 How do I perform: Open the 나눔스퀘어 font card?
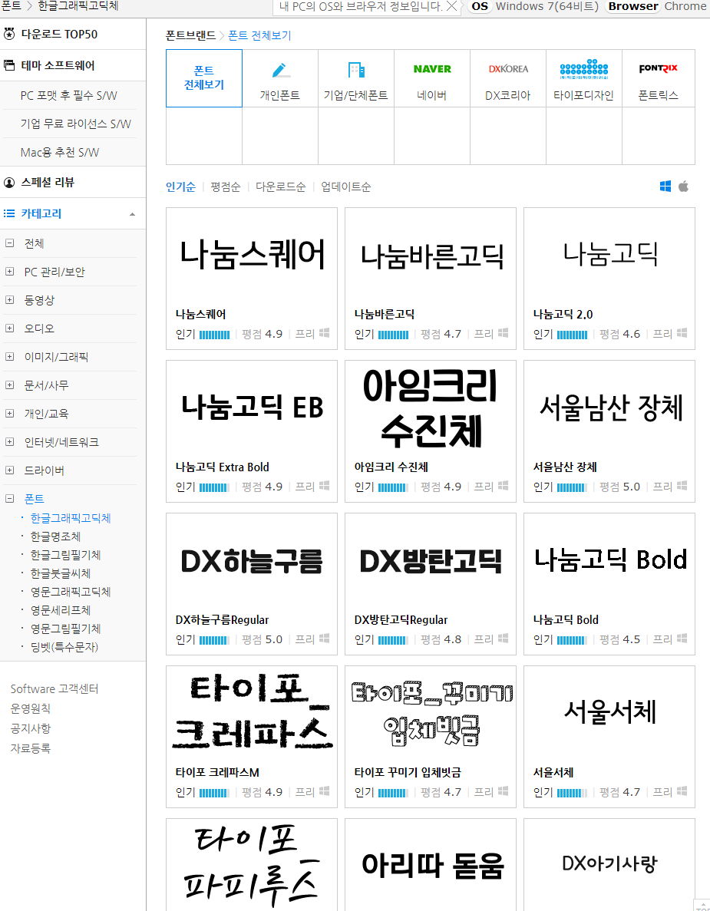[x=252, y=279]
